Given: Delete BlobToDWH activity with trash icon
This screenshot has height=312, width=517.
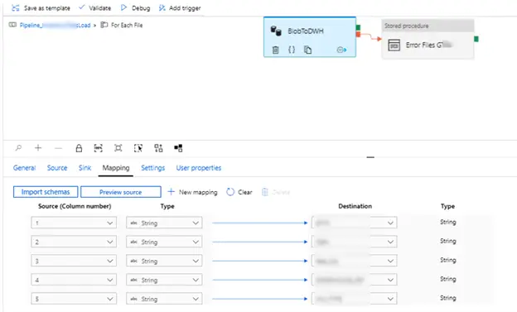Looking at the screenshot, I should pos(275,50).
